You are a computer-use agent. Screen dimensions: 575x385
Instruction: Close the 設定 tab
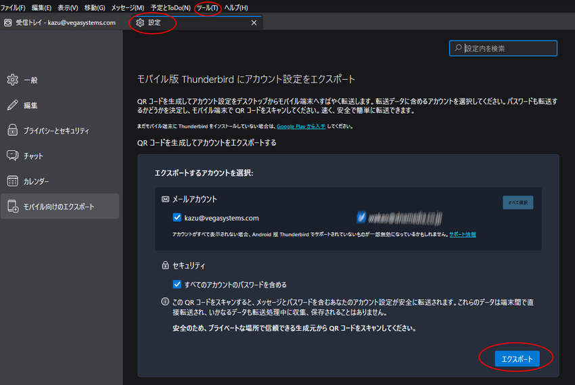(254, 23)
